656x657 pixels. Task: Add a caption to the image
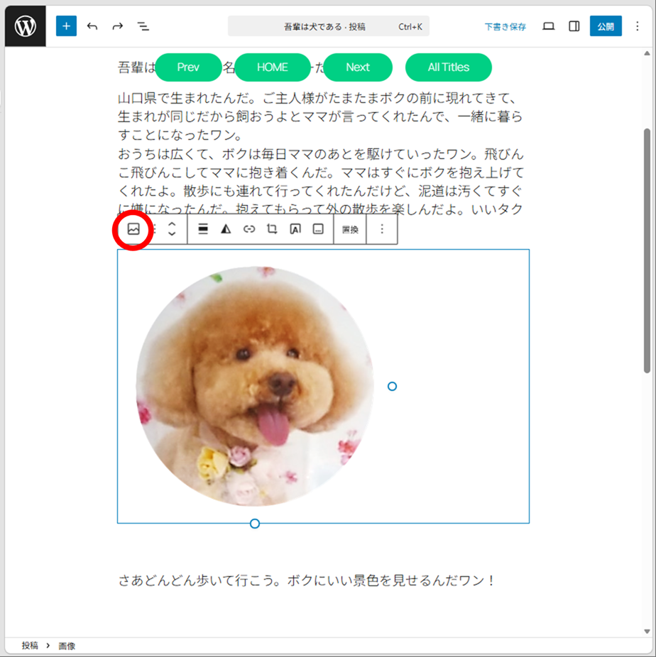point(318,229)
